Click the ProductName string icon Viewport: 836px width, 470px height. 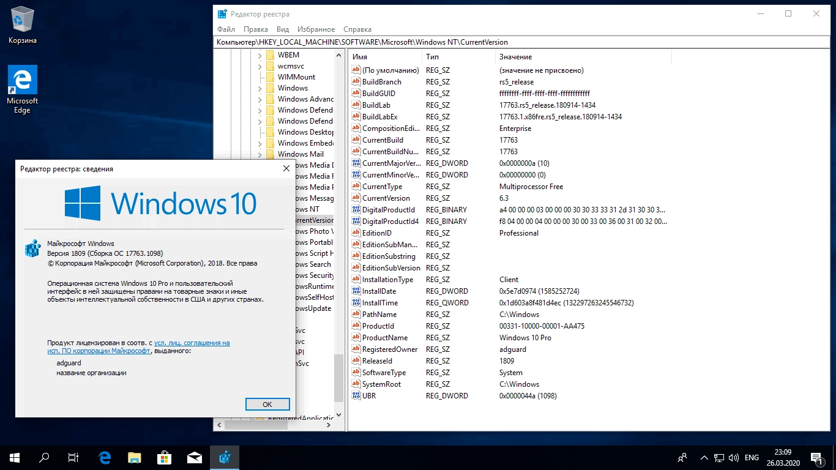(x=356, y=338)
